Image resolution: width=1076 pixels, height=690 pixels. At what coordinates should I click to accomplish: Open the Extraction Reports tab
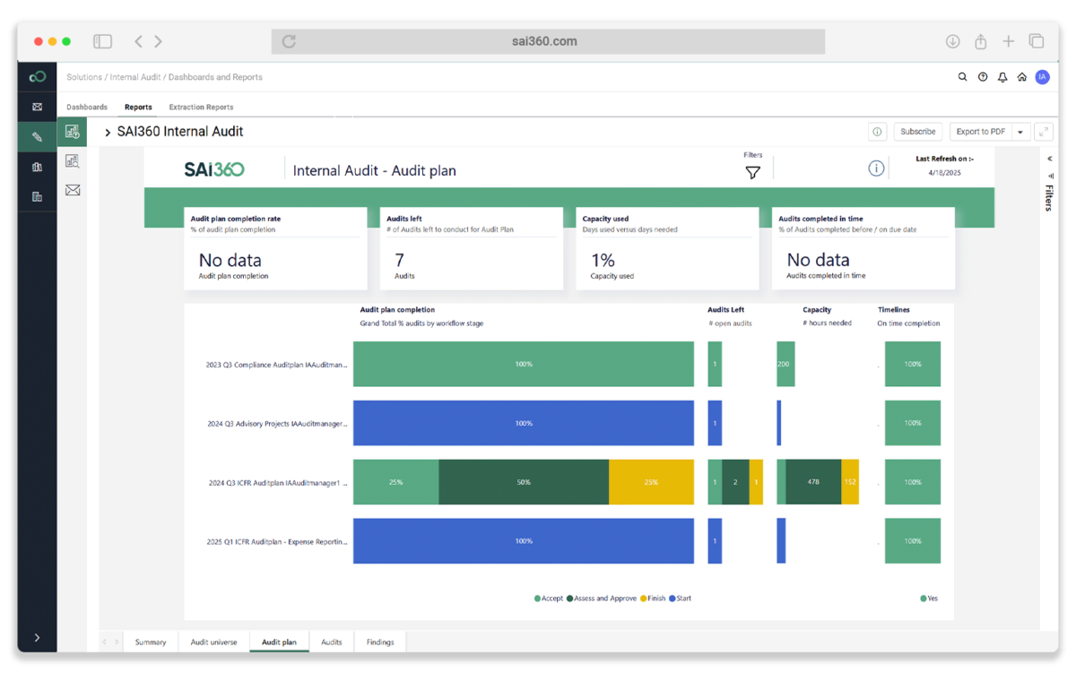(x=200, y=107)
